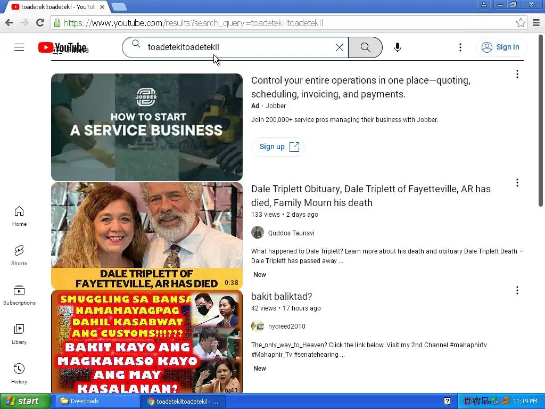Click the Quddos Taunsvi channel avatar
The image size is (545, 409).
click(258, 232)
